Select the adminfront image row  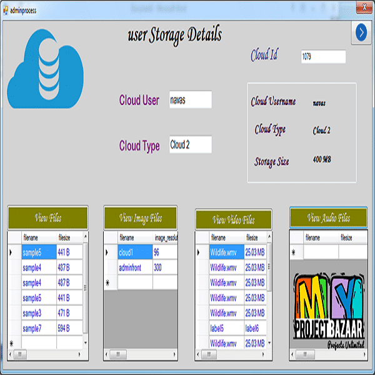click(x=134, y=267)
